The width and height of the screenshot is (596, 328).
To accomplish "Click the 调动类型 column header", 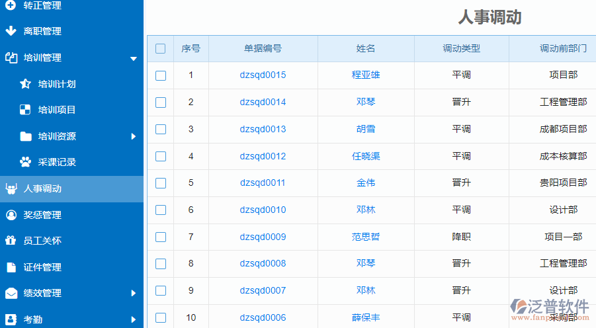I will (x=461, y=48).
